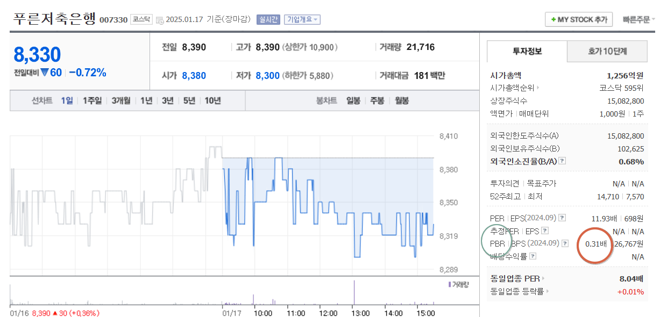Click the 전일 value 8,390
Screen dimensions: 660x317
(194, 47)
